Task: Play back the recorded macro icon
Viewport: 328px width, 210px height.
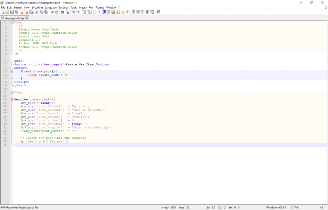Action: click(143, 12)
